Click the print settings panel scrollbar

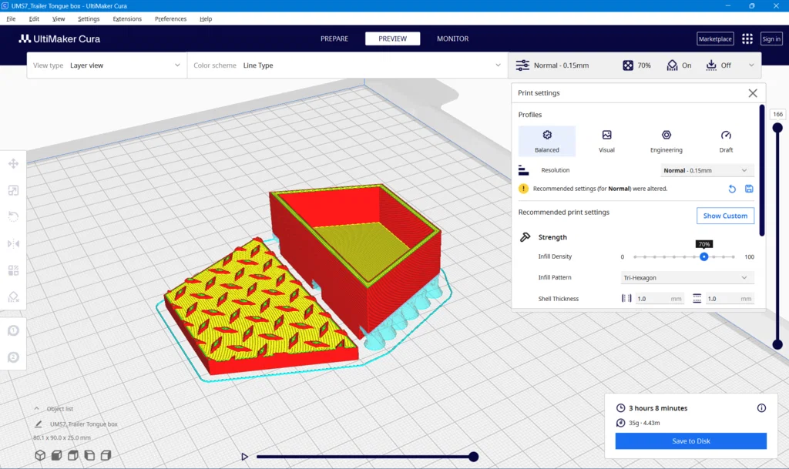(762, 170)
